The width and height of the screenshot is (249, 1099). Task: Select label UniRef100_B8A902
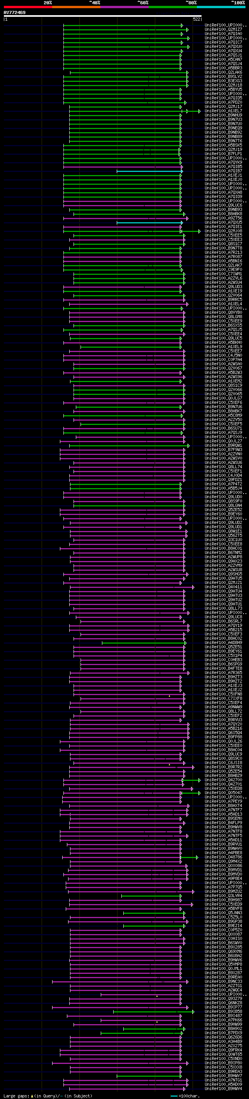[223, 1028]
